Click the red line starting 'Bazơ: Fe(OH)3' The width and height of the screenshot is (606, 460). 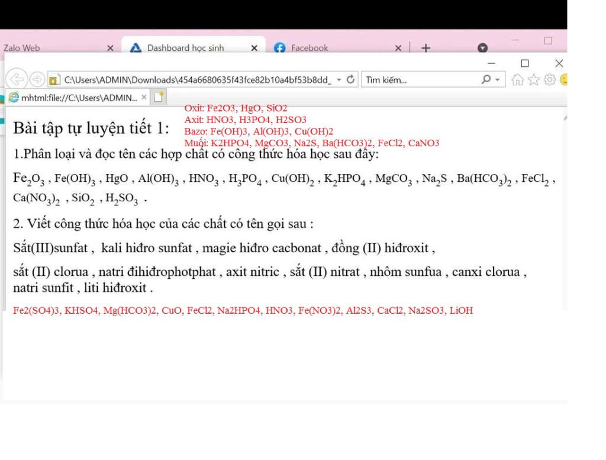tap(259, 131)
